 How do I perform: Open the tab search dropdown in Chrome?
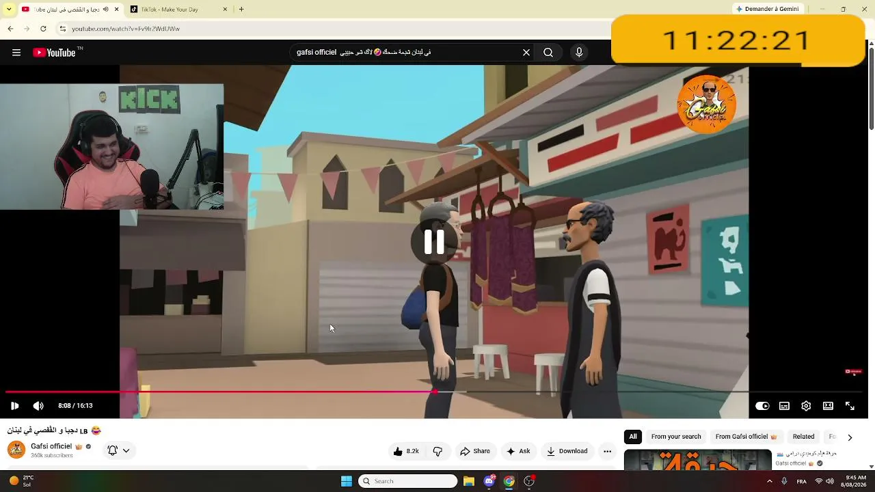(9, 10)
